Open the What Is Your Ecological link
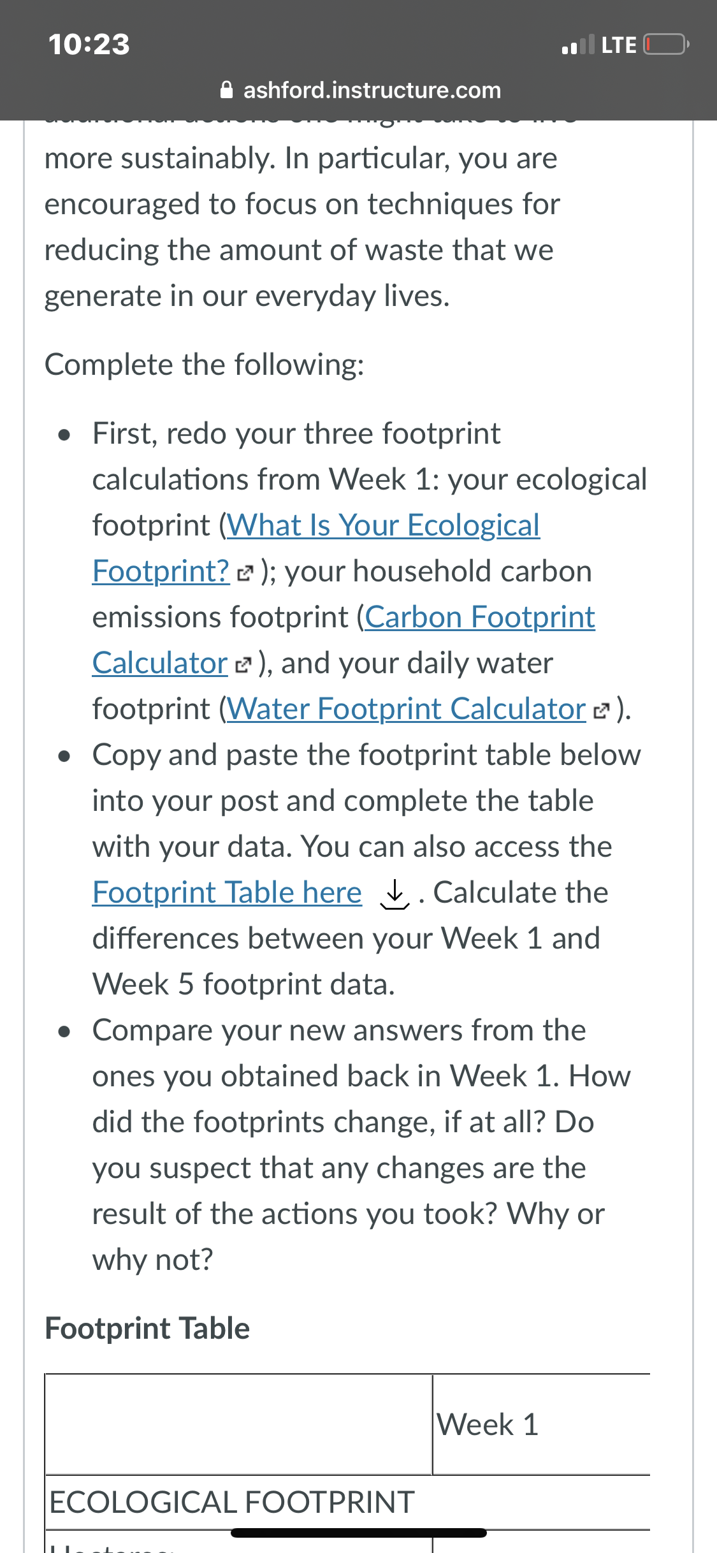The image size is (717, 1553). pos(384,525)
